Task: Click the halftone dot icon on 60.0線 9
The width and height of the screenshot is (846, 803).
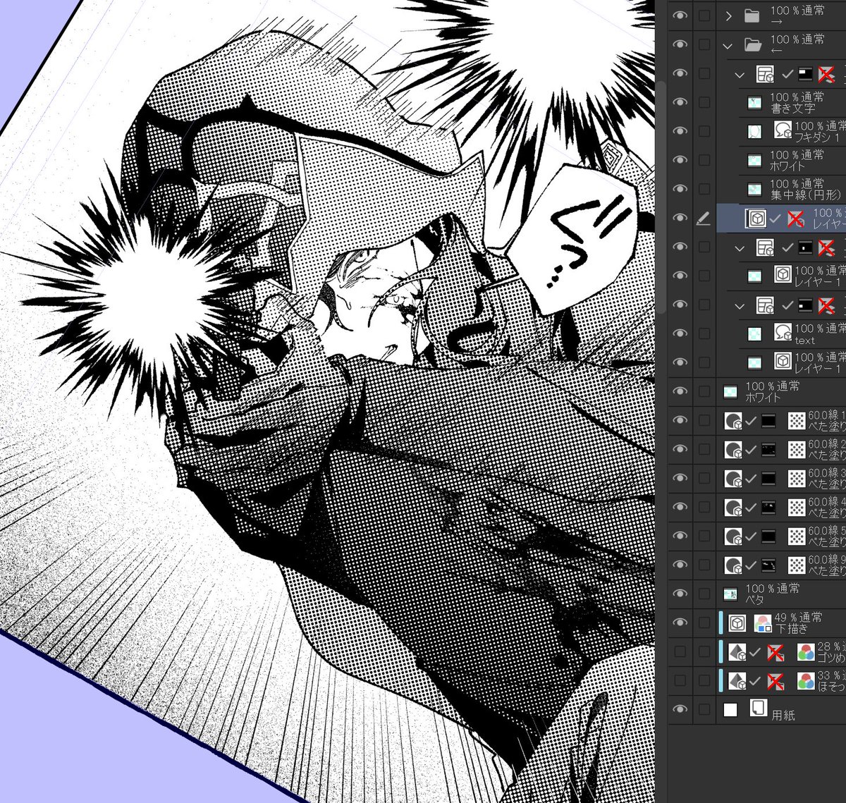Action: click(x=797, y=565)
